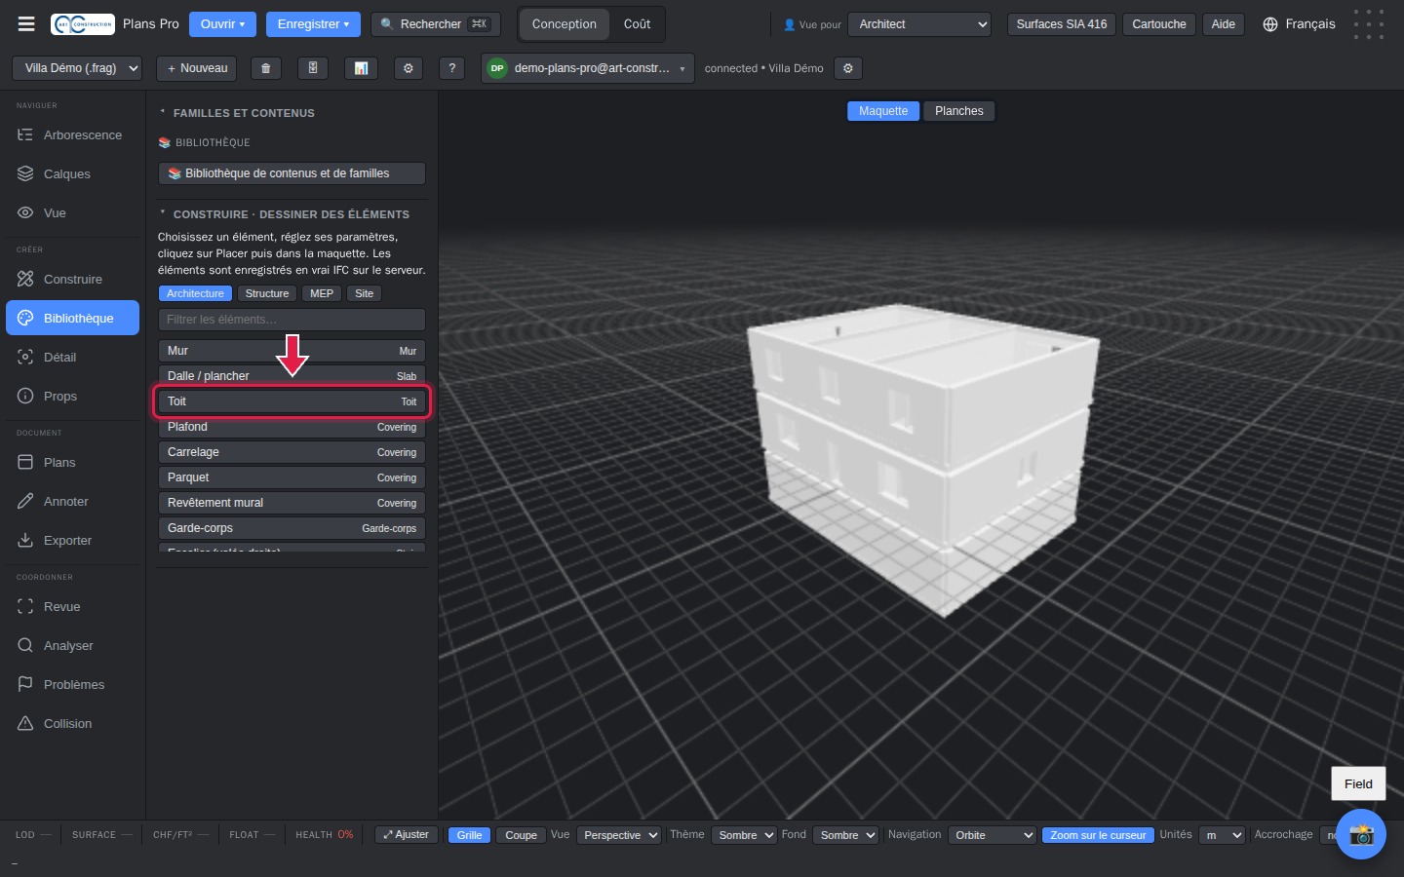Switch to Maquette view
The height and width of the screenshot is (877, 1404).
coord(883,111)
